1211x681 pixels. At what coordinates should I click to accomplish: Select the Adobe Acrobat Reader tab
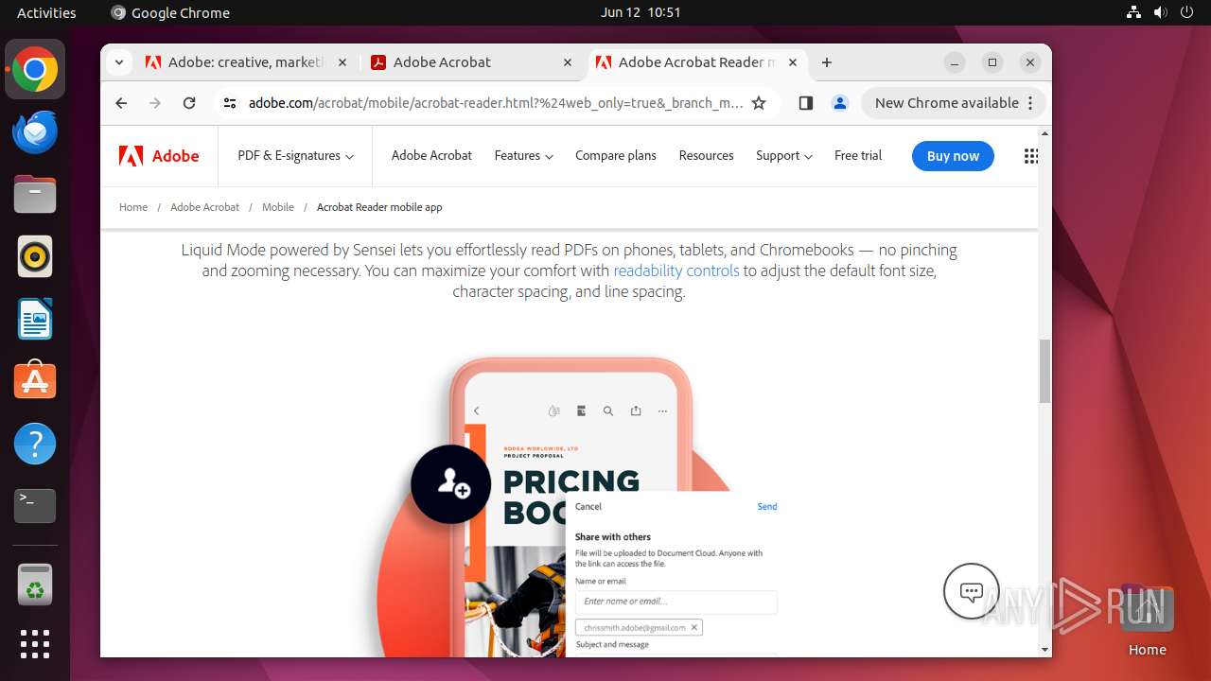pyautogui.click(x=697, y=62)
